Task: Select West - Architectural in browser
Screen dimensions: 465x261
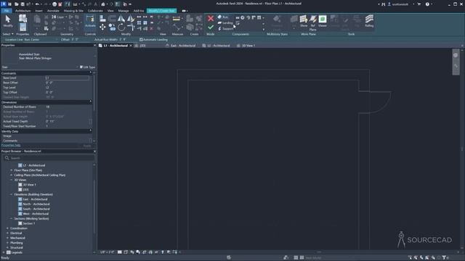Action: click(x=36, y=214)
